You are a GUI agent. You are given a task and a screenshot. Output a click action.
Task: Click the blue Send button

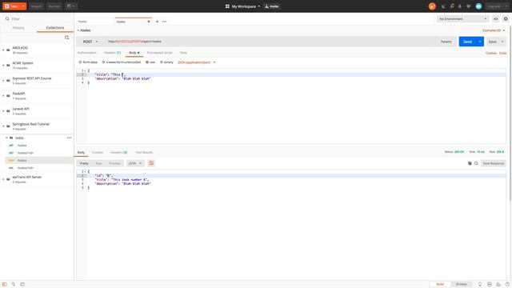point(467,42)
